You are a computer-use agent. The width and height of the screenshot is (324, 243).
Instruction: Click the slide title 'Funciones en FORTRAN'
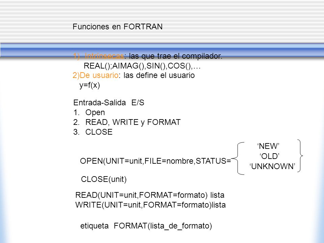117,27
